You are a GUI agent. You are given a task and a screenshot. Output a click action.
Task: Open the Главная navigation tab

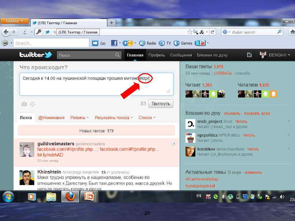pos(135,55)
